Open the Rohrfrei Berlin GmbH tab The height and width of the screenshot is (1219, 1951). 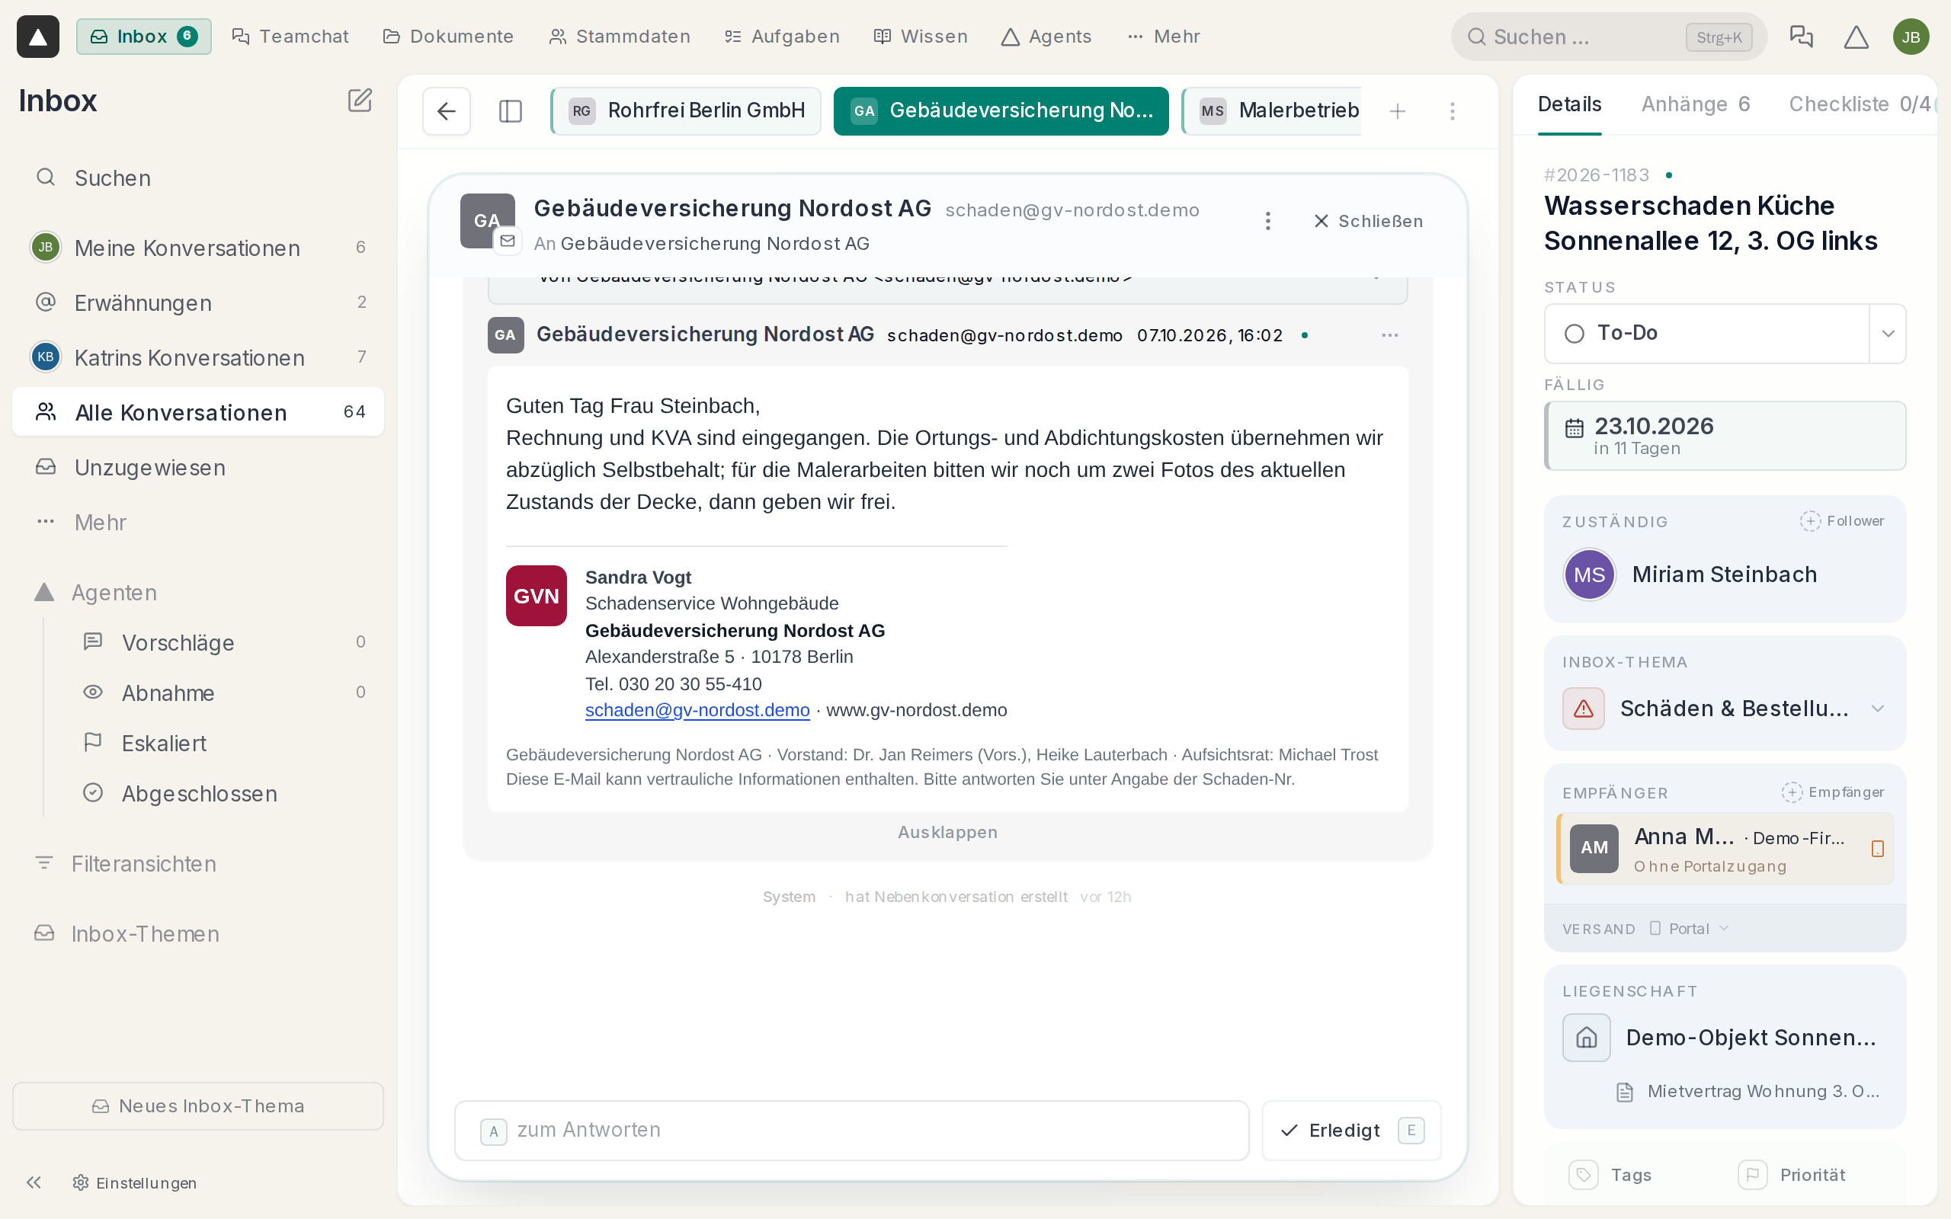coord(685,110)
